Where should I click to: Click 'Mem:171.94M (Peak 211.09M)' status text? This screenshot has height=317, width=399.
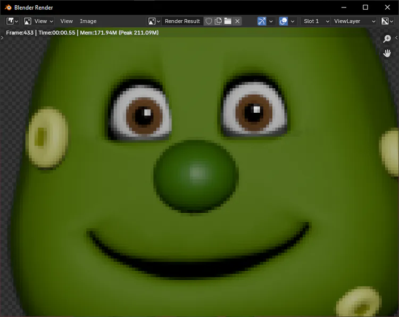[119, 32]
